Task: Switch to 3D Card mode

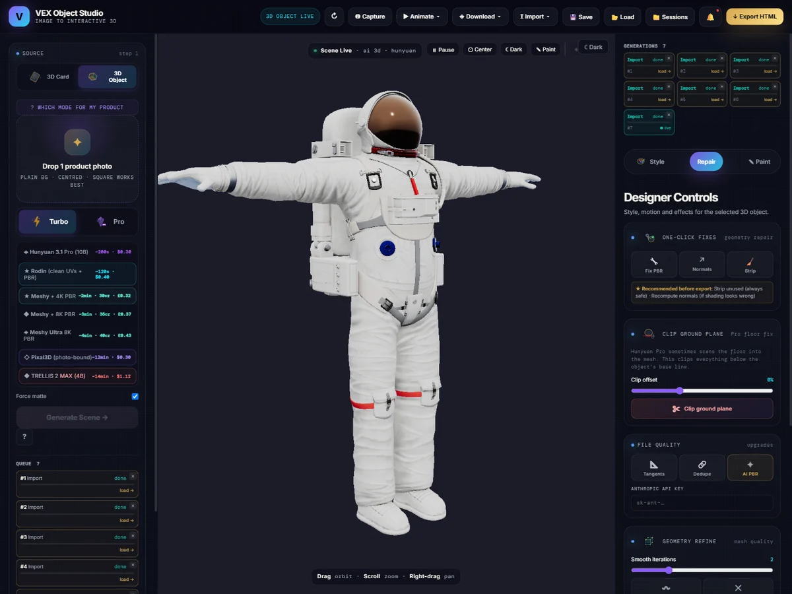Action: pyautogui.click(x=49, y=77)
